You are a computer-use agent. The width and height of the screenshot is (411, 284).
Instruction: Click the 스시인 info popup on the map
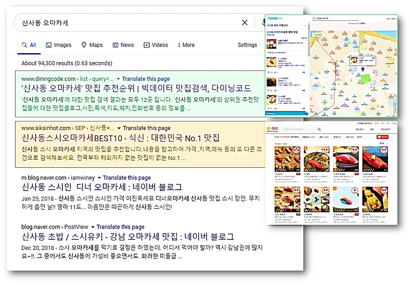[363, 61]
